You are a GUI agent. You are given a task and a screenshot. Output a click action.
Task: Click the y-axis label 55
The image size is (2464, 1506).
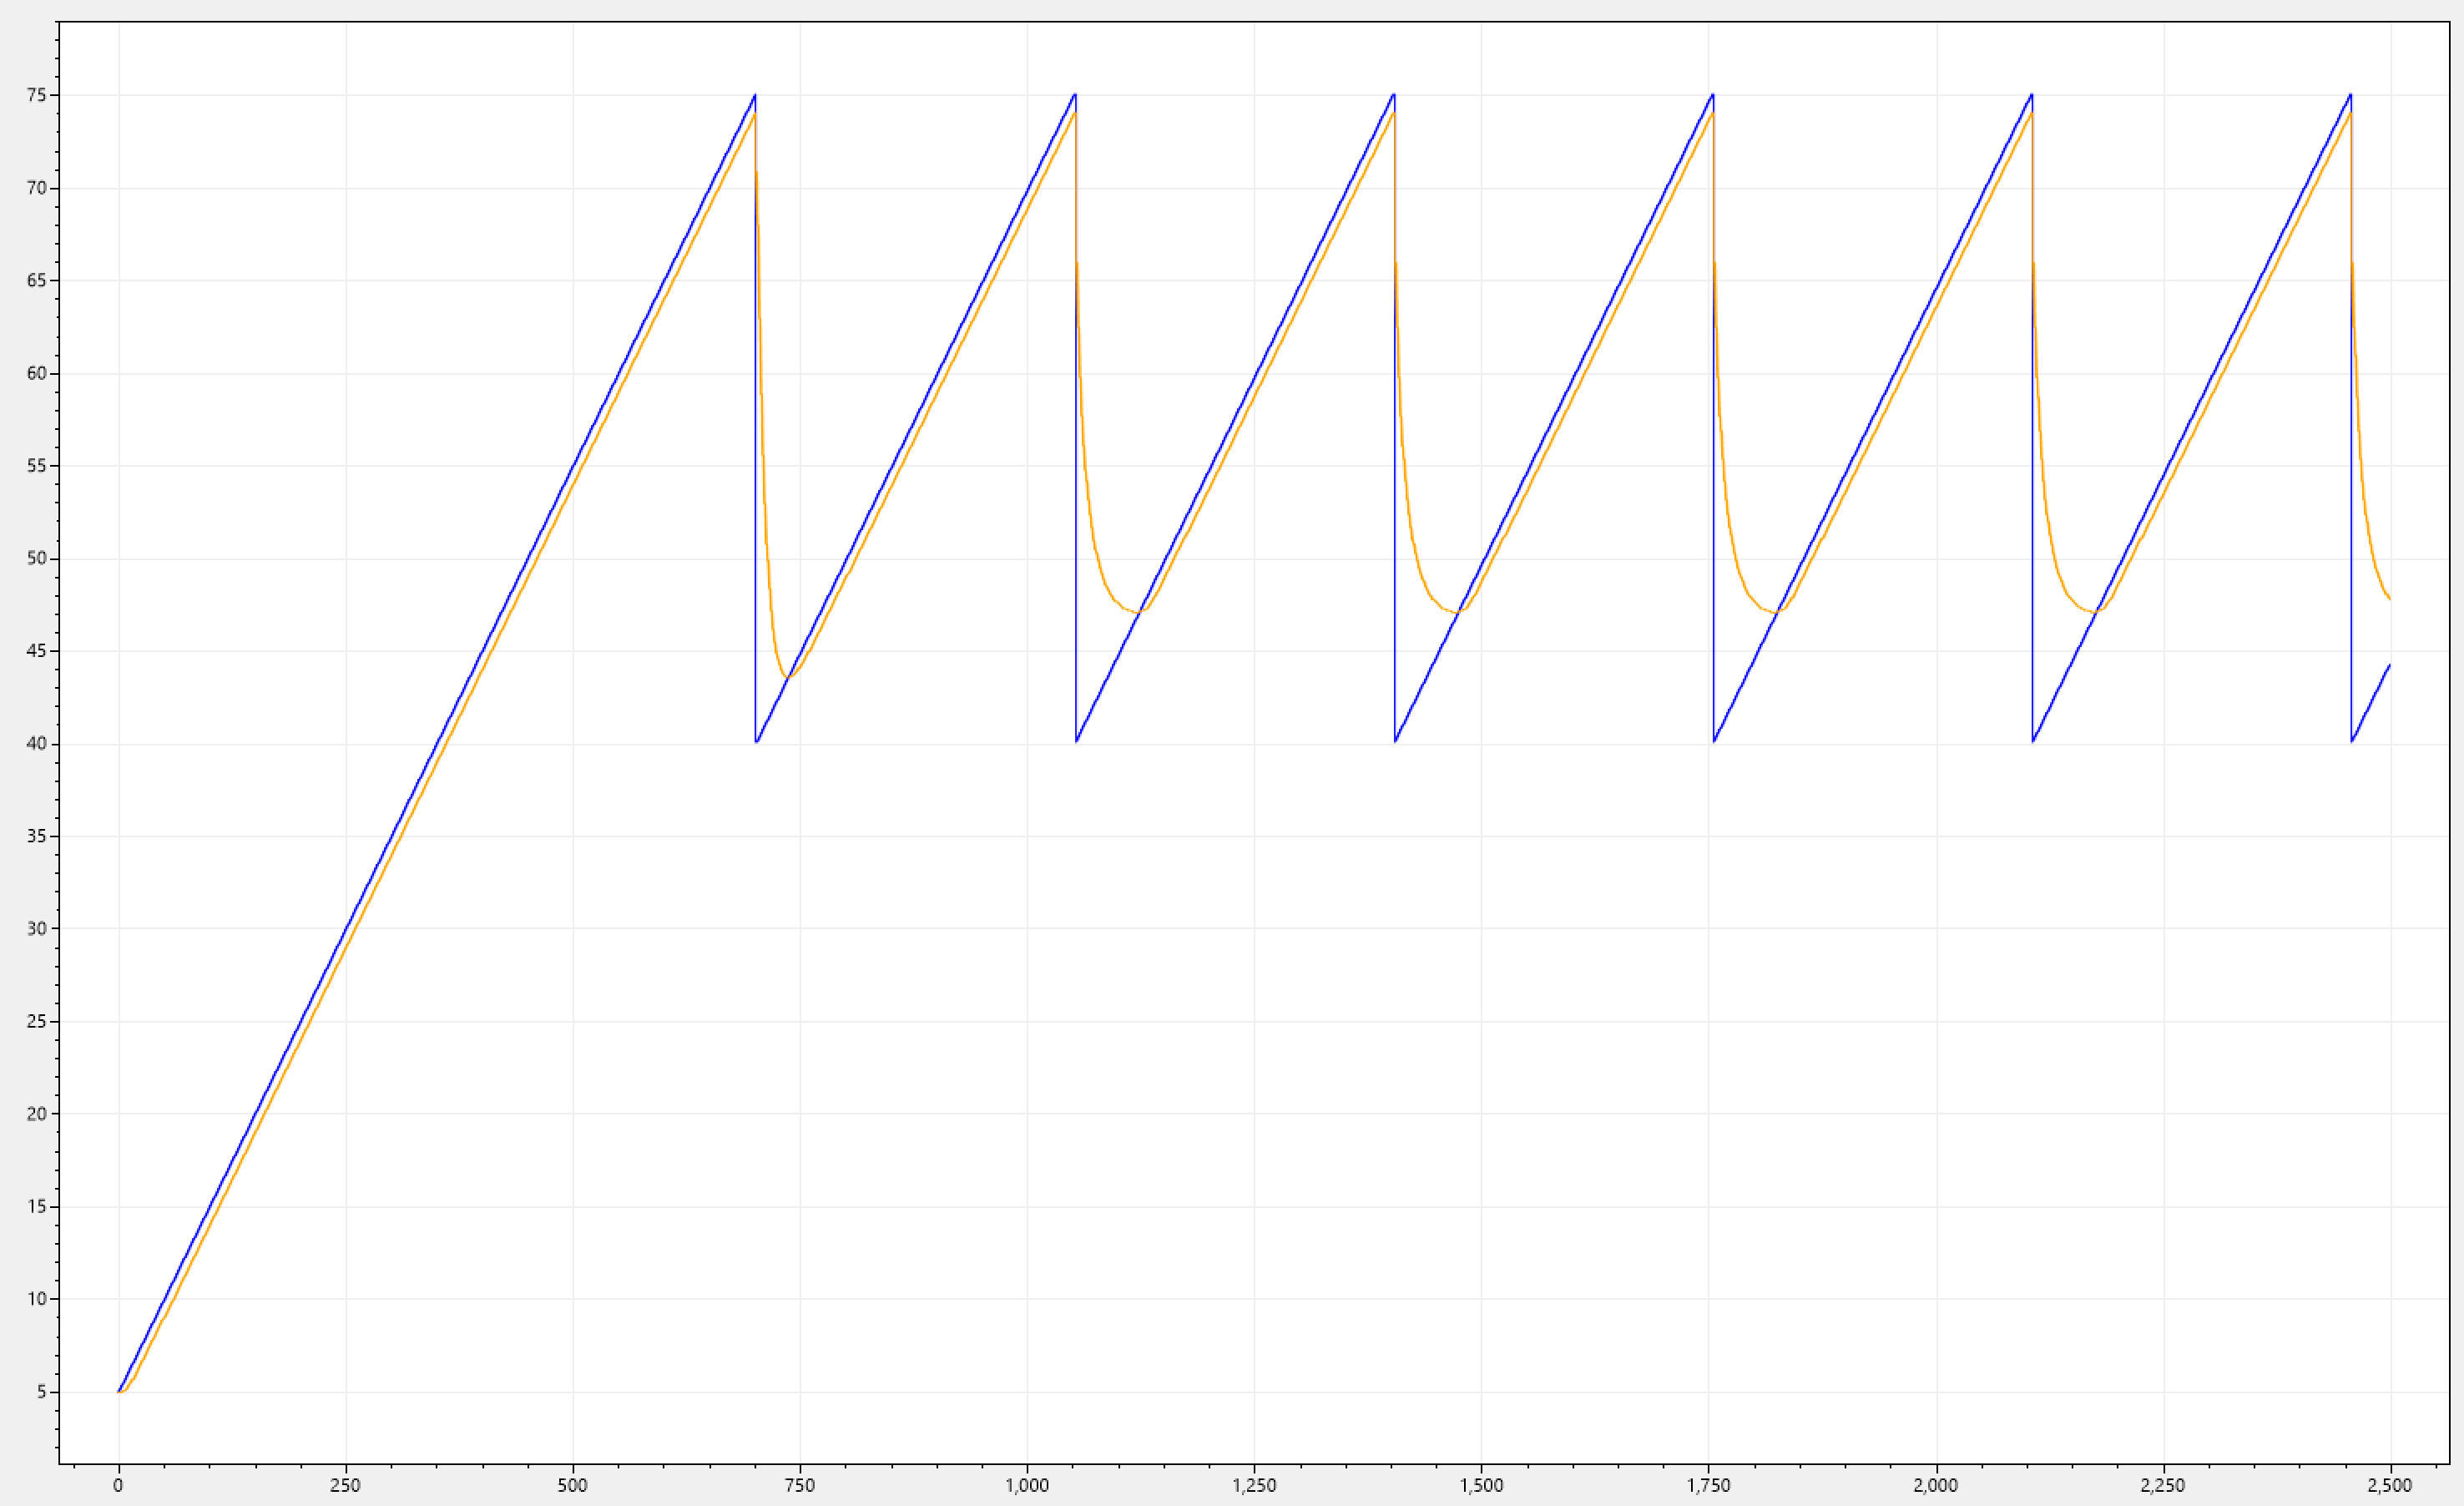(x=37, y=466)
